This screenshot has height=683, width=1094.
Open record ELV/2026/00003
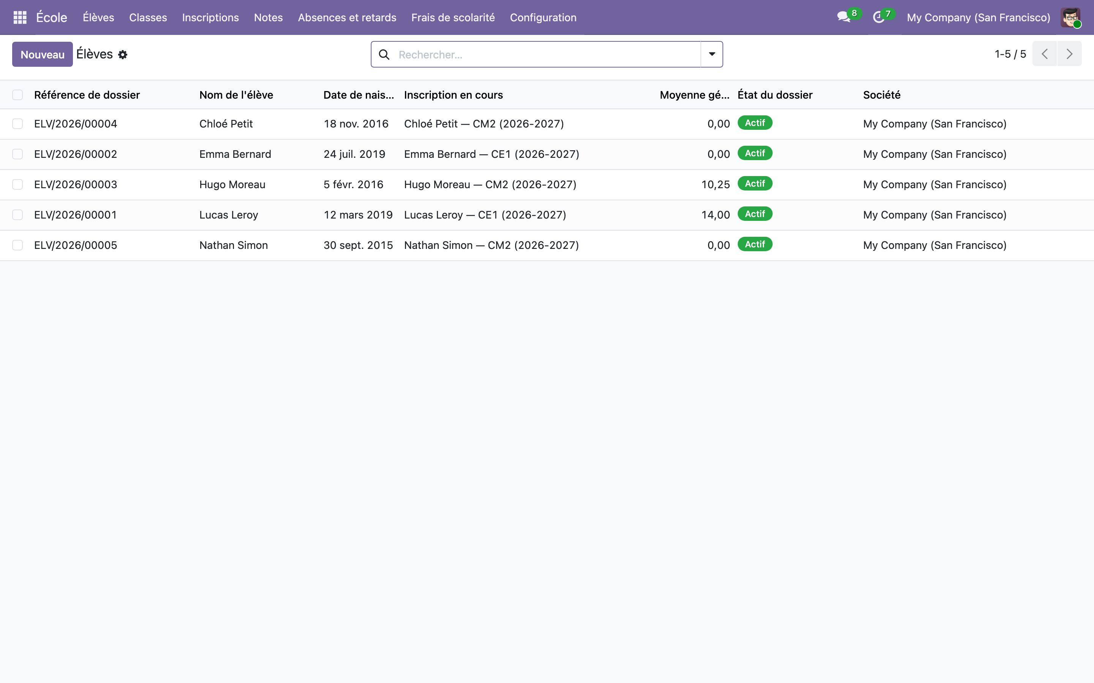(76, 184)
